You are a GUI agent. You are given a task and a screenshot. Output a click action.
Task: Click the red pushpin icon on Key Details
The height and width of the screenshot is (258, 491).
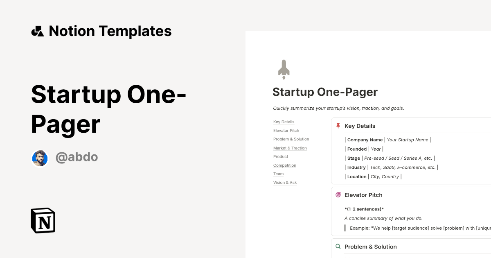click(338, 126)
